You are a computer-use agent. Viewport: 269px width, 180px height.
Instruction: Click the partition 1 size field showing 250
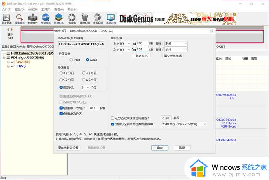point(142,44)
